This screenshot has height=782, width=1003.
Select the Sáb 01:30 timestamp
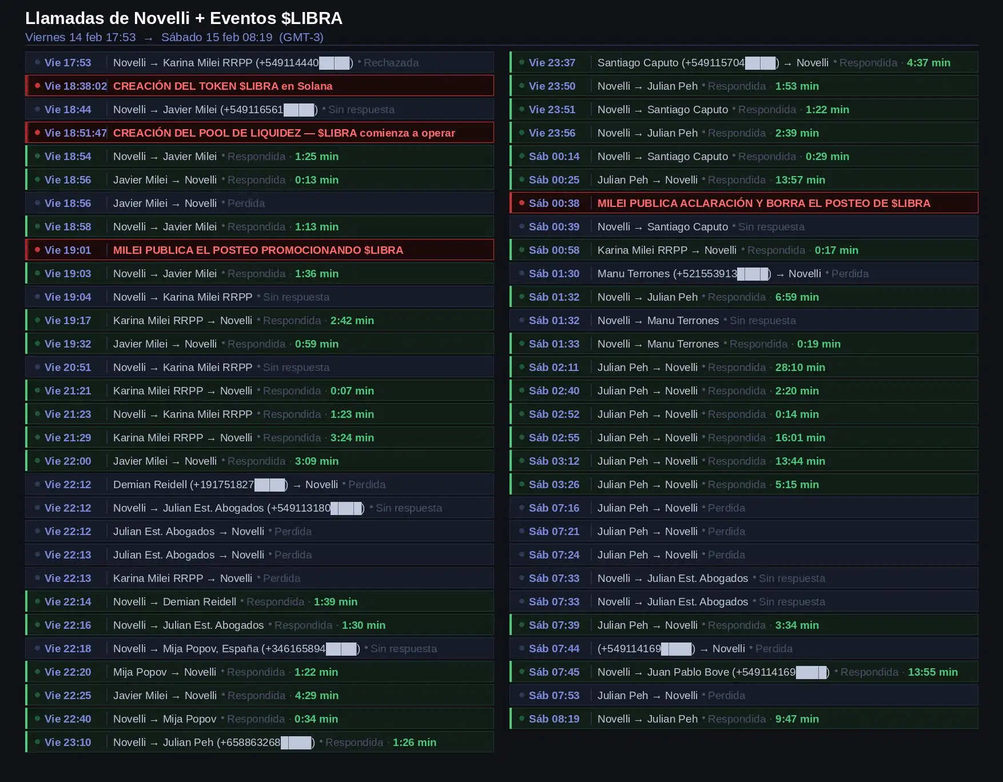554,273
